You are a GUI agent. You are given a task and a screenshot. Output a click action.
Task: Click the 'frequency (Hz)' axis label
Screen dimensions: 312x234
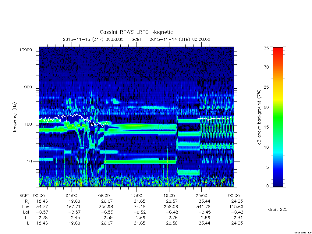pyautogui.click(x=14, y=117)
